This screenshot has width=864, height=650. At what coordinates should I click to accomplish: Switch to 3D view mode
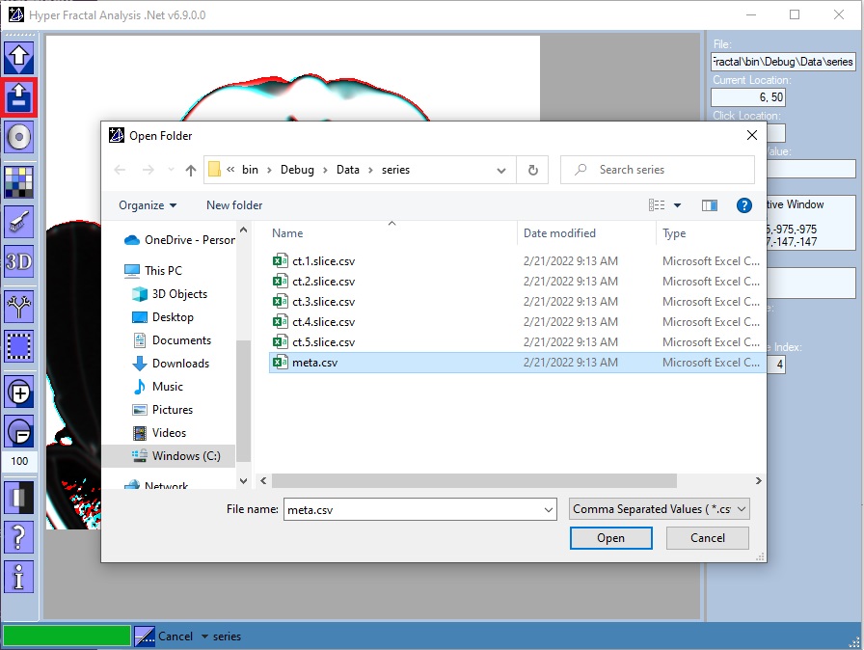click(x=19, y=260)
